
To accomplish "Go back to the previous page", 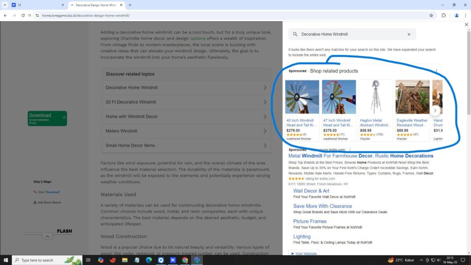I will (x=6, y=15).
